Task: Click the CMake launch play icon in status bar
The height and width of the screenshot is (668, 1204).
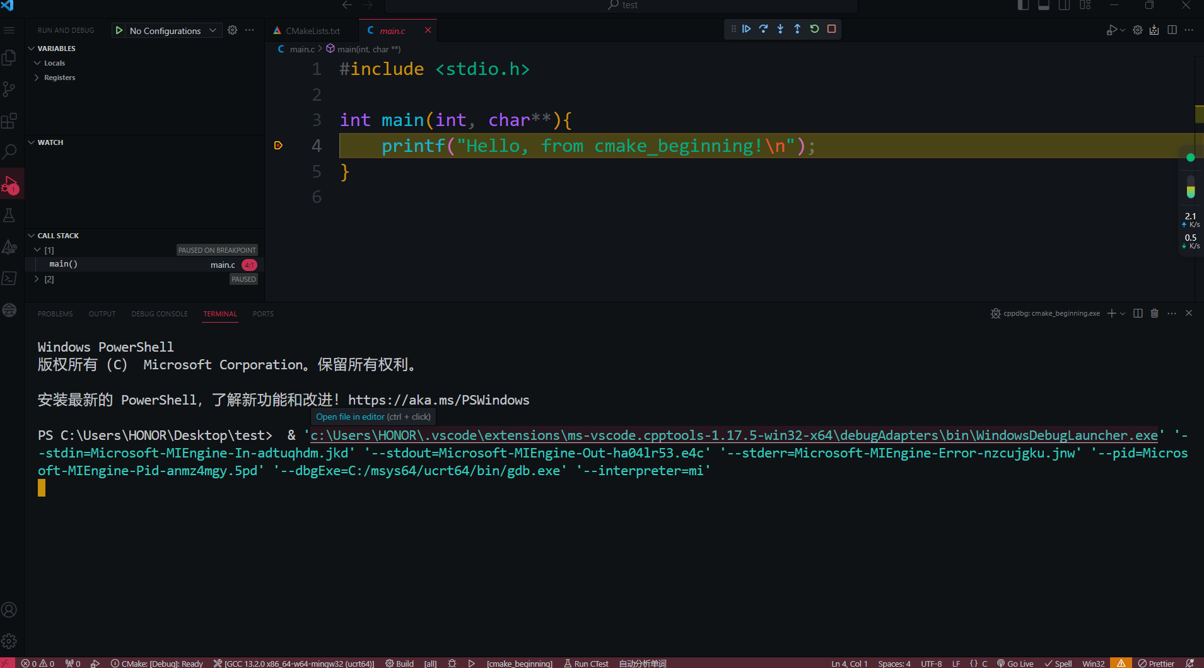Action: click(x=471, y=664)
